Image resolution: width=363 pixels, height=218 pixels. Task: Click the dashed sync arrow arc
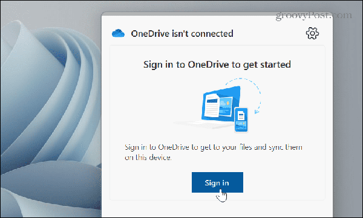click(244, 89)
